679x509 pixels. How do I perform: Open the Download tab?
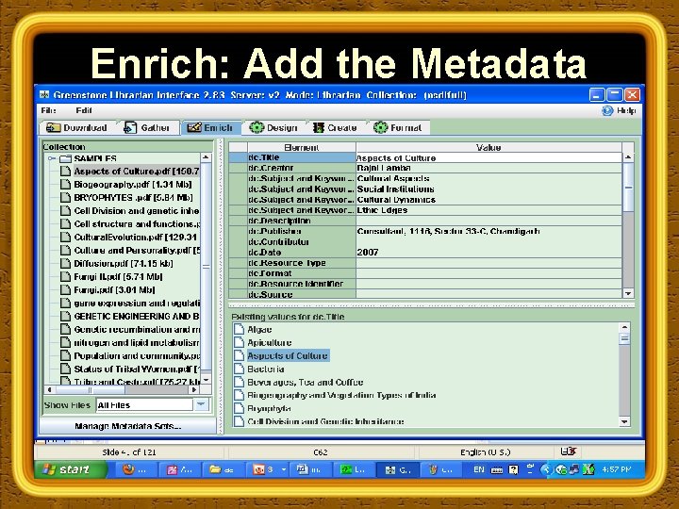coord(77,127)
